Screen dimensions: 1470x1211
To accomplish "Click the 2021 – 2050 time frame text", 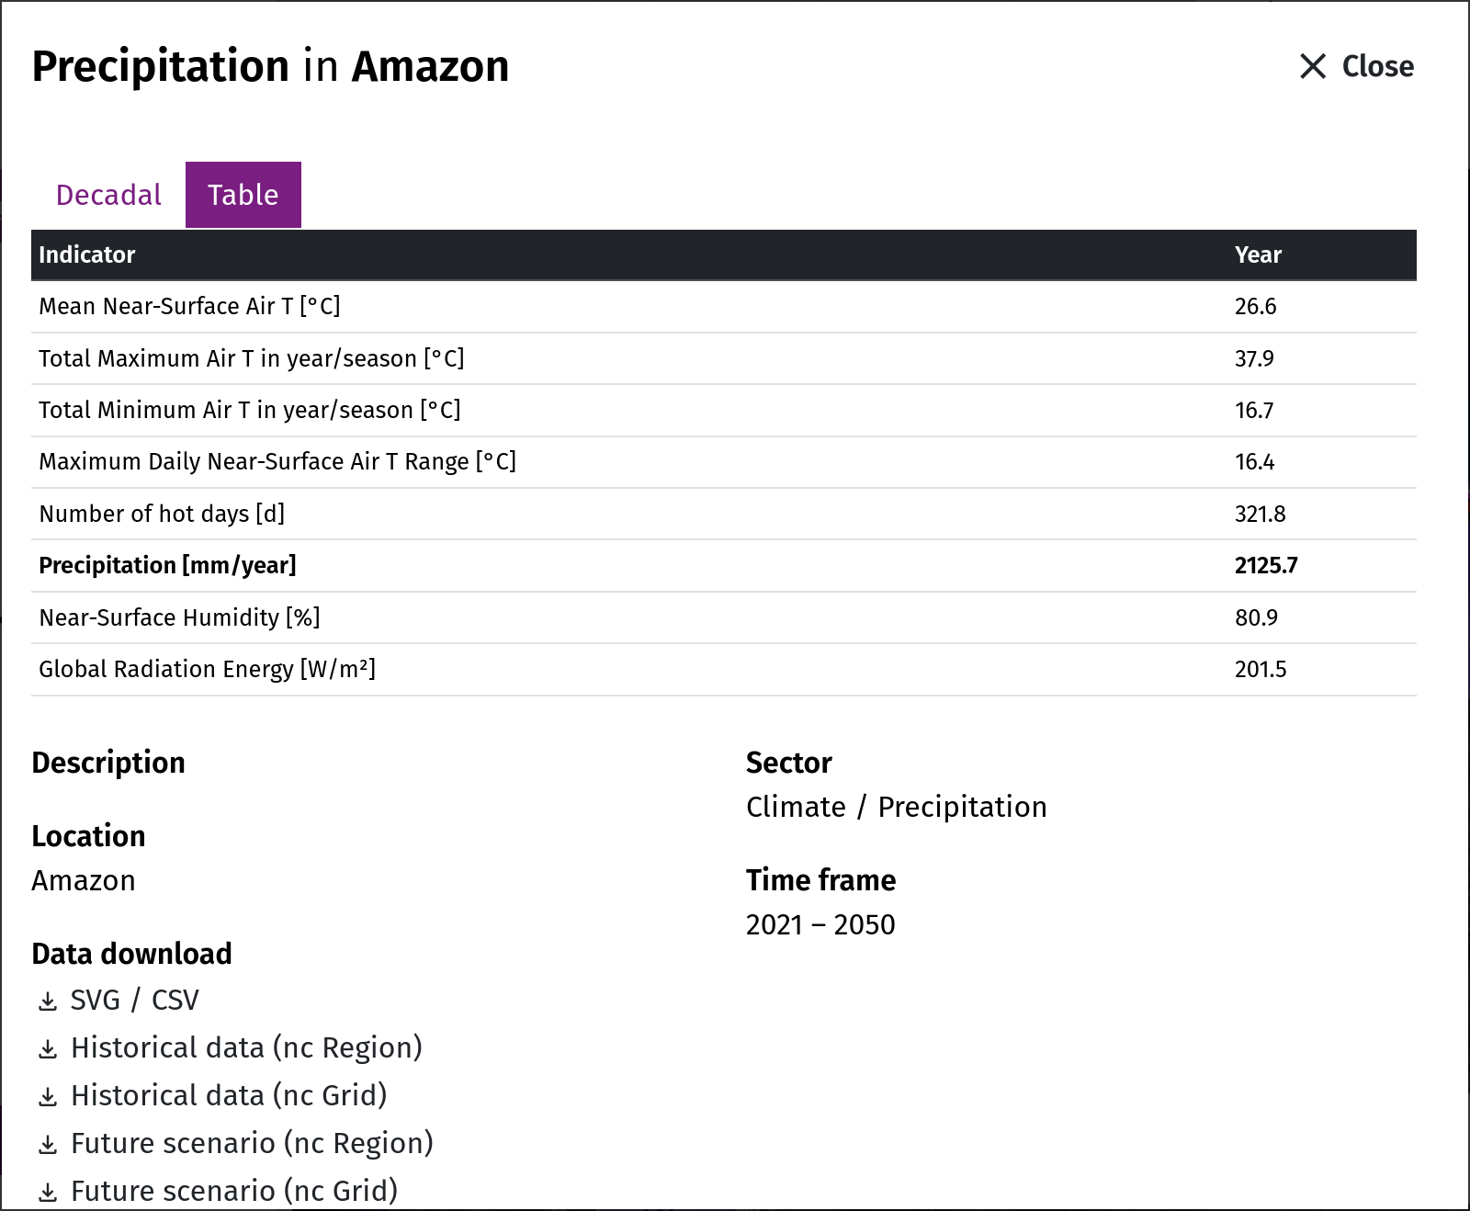I will 820,924.
